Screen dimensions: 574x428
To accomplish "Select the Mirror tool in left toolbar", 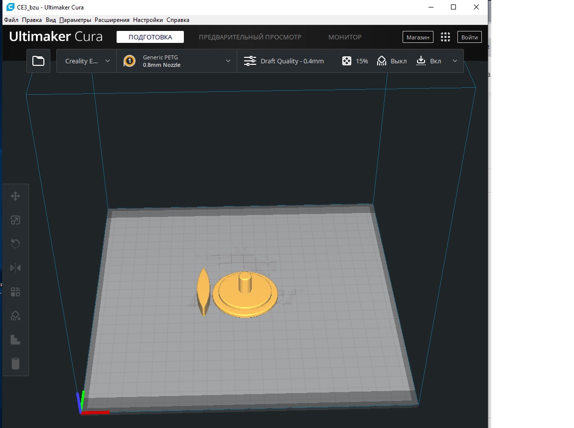I will click(15, 268).
